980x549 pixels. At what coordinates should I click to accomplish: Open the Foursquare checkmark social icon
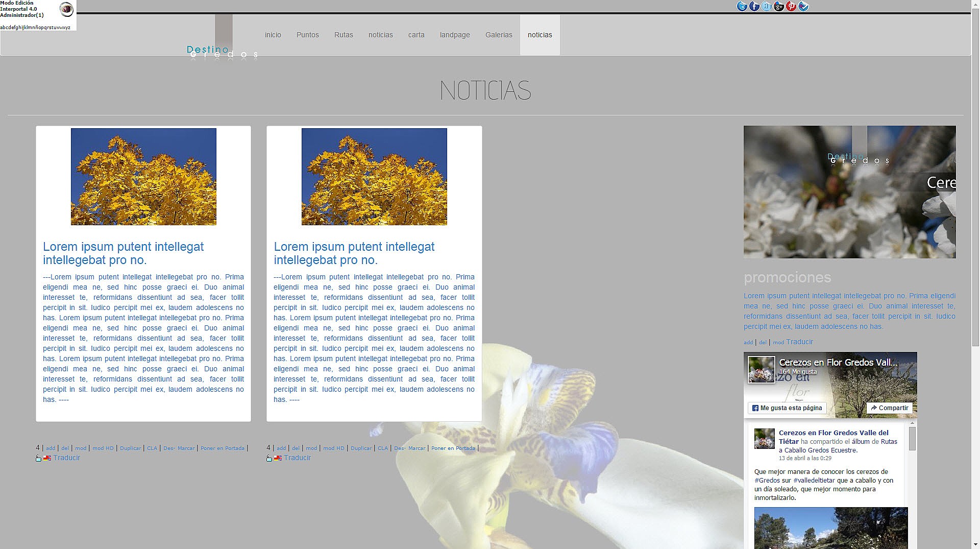coord(803,6)
